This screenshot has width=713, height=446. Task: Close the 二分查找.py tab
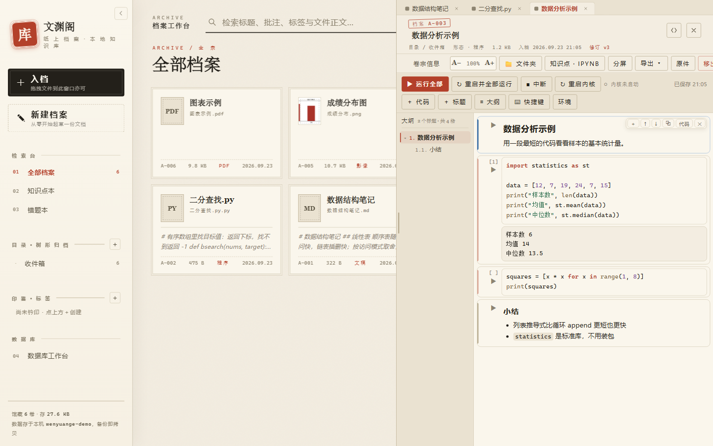coord(519,8)
